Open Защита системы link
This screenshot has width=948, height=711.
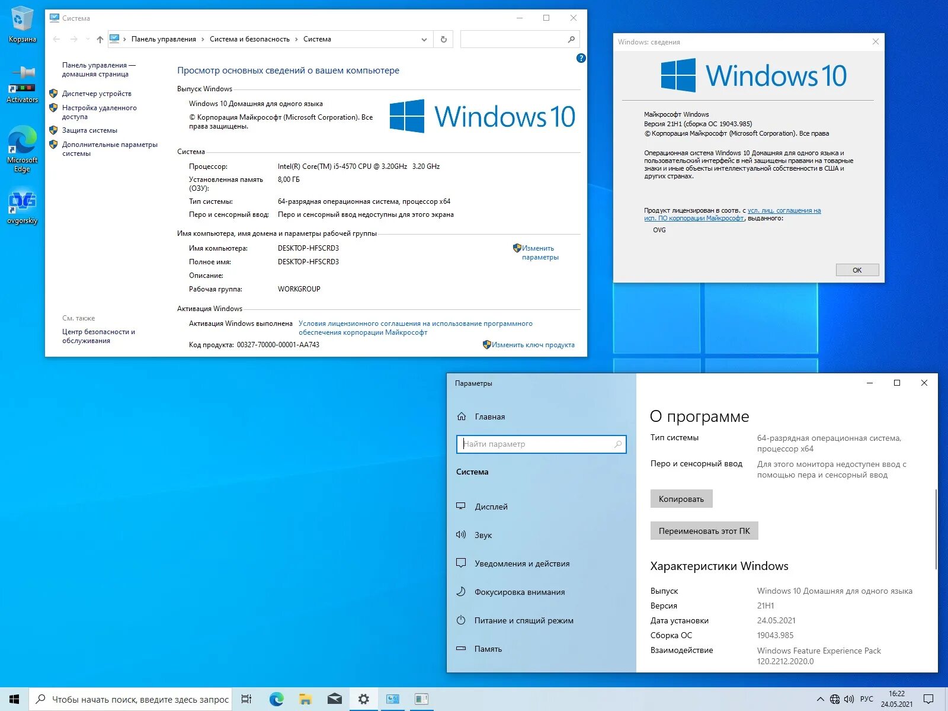(89, 130)
